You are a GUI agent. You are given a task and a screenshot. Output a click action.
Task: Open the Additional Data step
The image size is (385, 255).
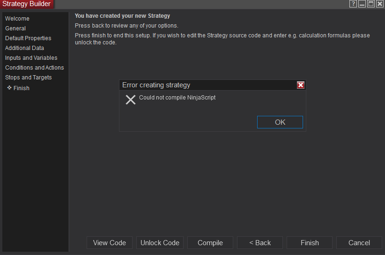24,48
